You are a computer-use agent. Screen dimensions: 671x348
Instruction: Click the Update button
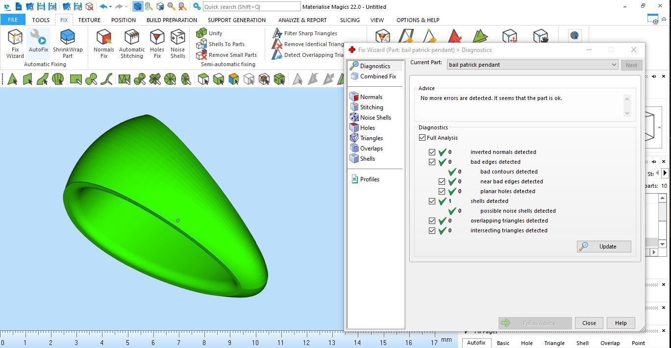pyautogui.click(x=604, y=247)
